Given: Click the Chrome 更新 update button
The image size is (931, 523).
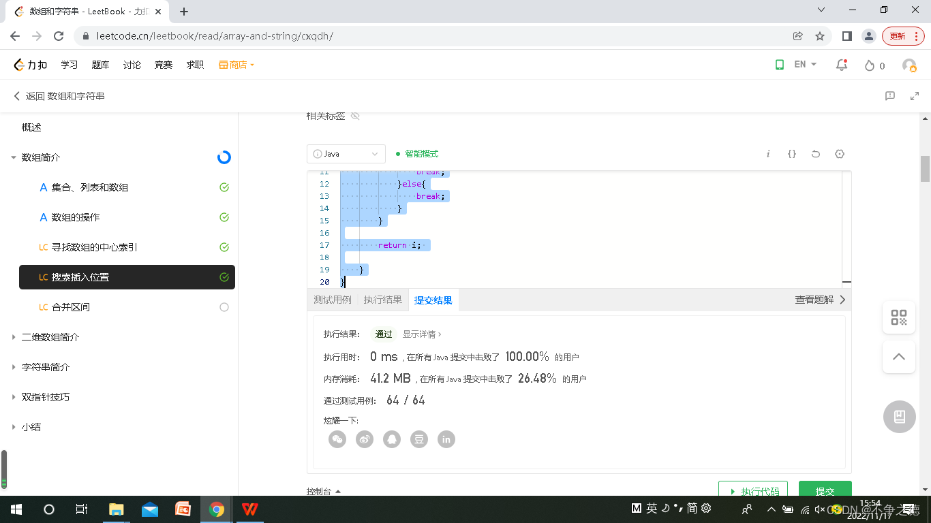Looking at the screenshot, I should [903, 36].
